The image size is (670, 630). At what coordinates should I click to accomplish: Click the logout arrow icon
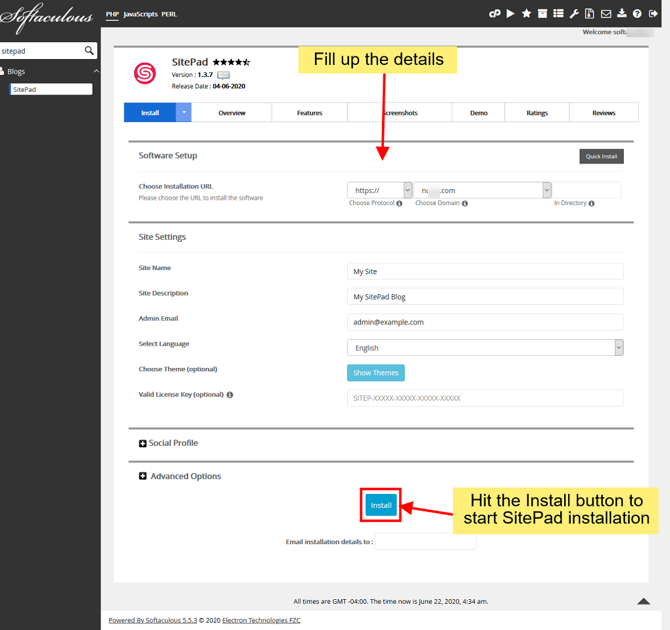point(653,13)
